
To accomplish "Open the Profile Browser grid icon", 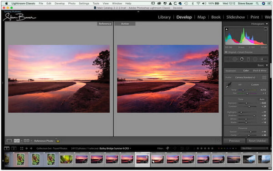I will click(264, 78).
